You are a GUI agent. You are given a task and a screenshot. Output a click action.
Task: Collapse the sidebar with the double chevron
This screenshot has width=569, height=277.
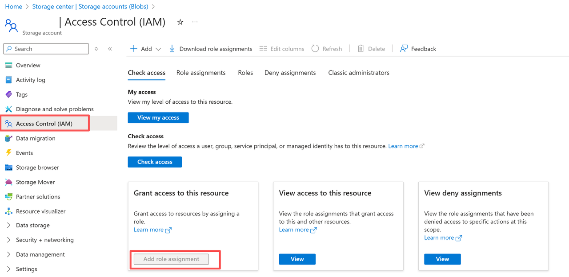point(110,49)
